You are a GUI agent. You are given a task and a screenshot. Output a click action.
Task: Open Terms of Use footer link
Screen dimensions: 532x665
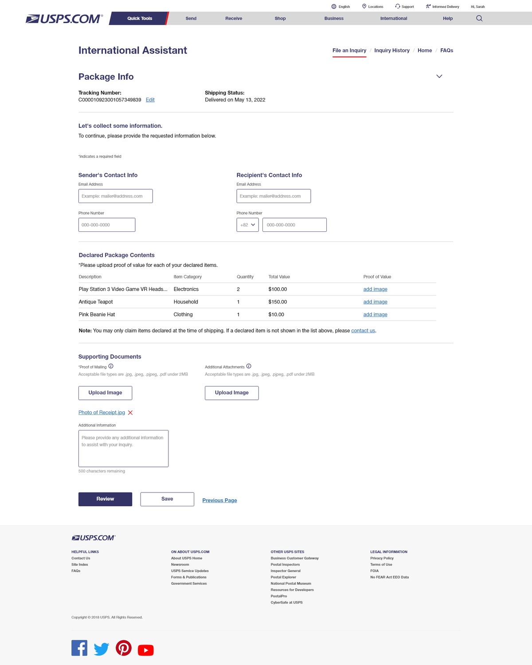pos(381,564)
